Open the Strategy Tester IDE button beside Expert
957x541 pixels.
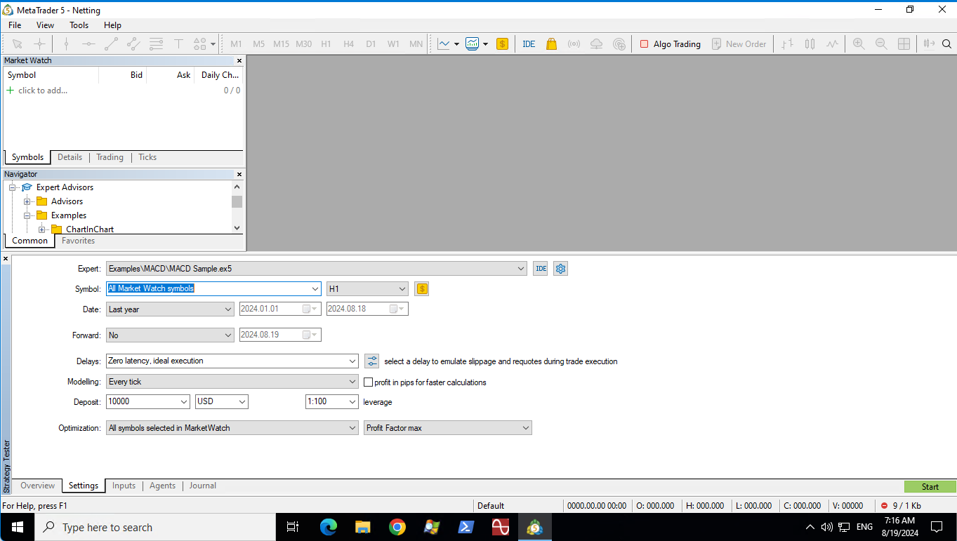[x=540, y=269]
